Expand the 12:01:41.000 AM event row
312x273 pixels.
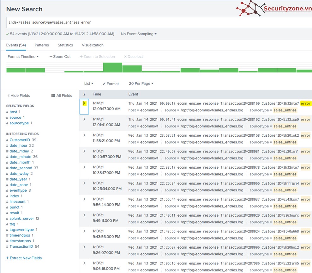click(x=84, y=119)
